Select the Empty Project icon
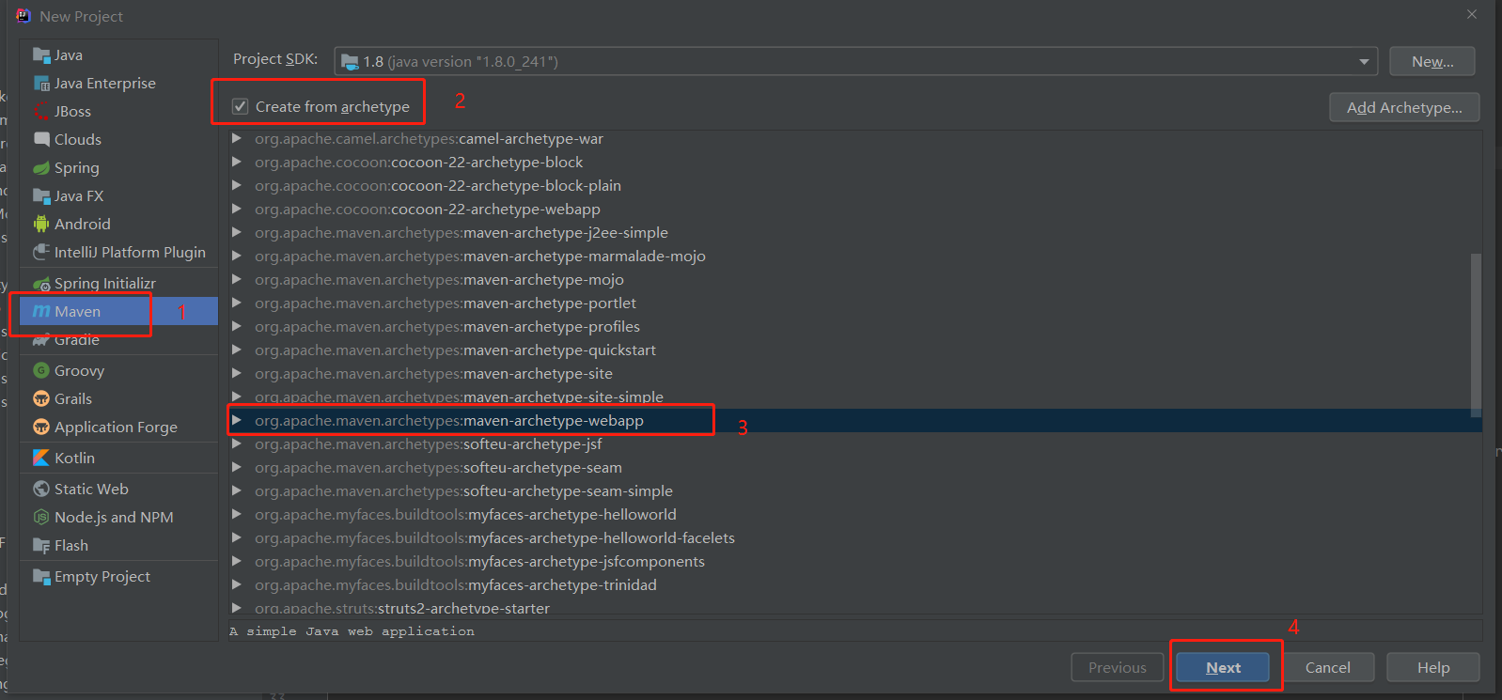1502x700 pixels. click(x=41, y=577)
